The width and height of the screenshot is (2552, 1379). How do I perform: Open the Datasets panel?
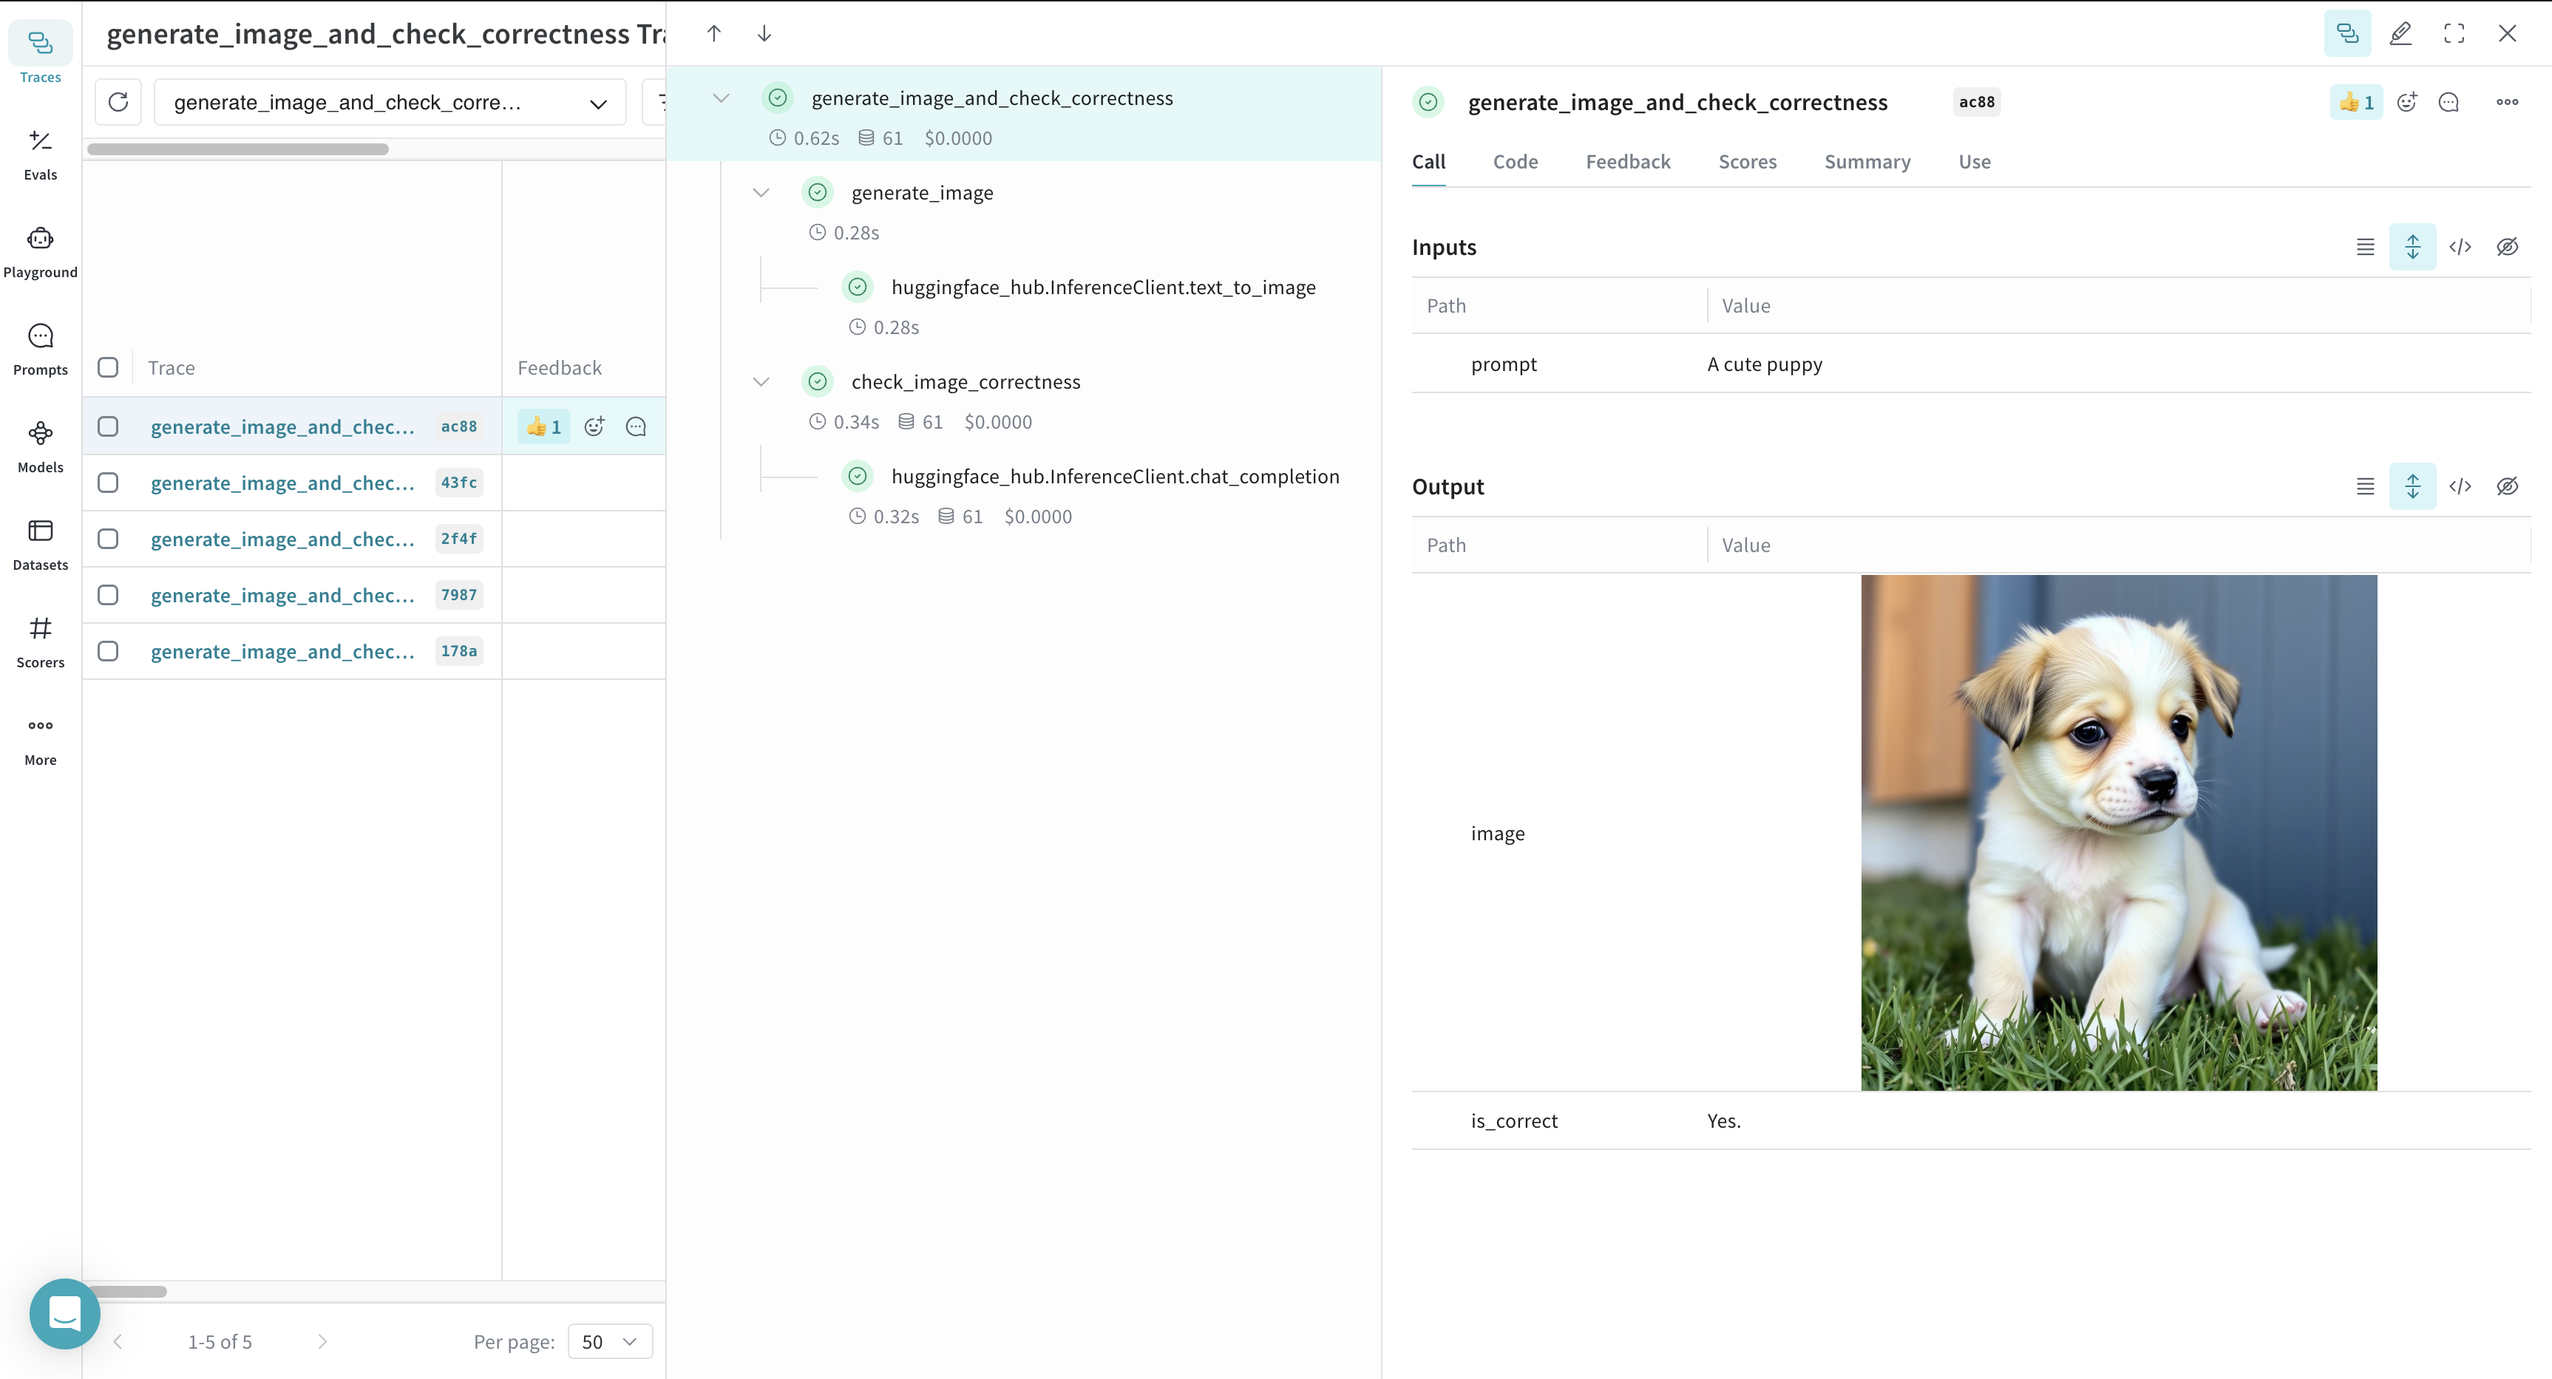tap(40, 542)
